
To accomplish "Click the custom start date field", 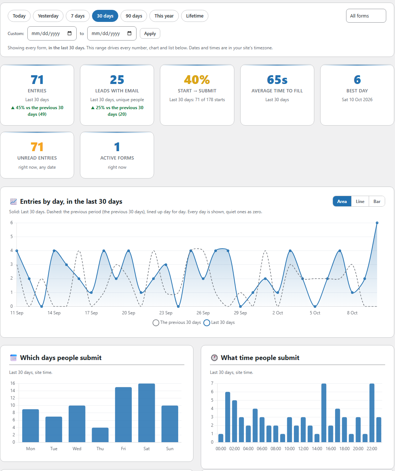I will pyautogui.click(x=52, y=33).
